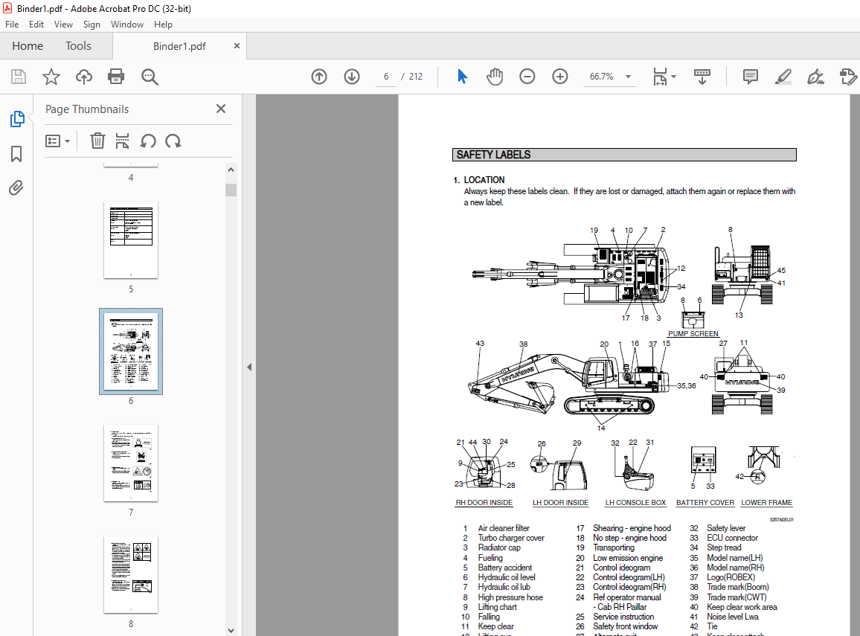Screen dimensions: 860x636
Task: Rotate page counterclockwise
Action: pyautogui.click(x=148, y=141)
